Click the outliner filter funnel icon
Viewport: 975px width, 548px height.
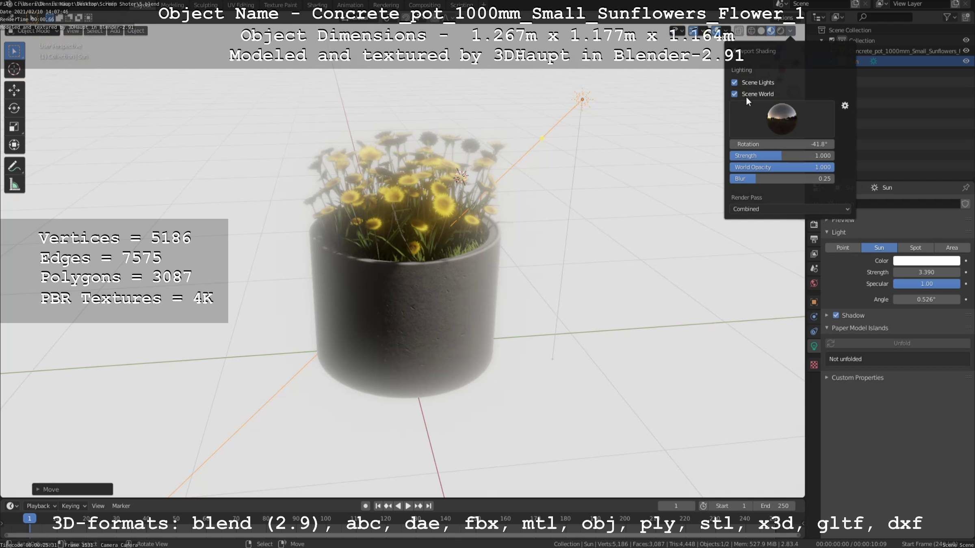pyautogui.click(x=947, y=17)
